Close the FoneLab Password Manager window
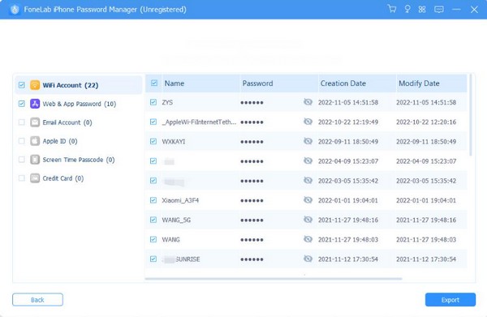This screenshot has height=317, width=487. (x=474, y=9)
